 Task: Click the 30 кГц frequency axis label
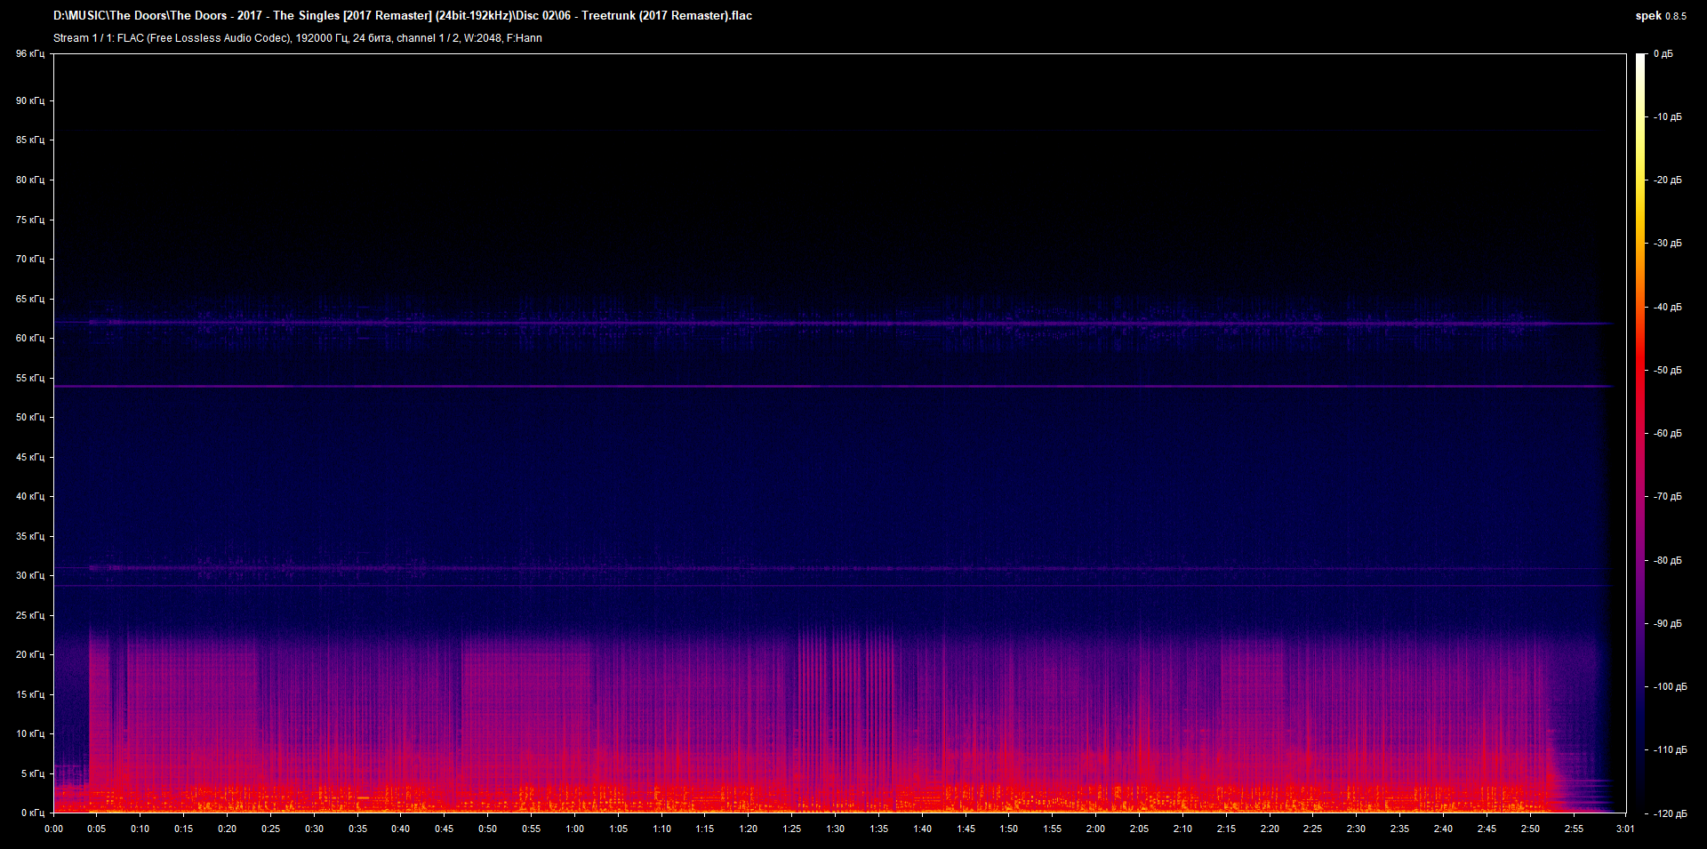point(29,575)
